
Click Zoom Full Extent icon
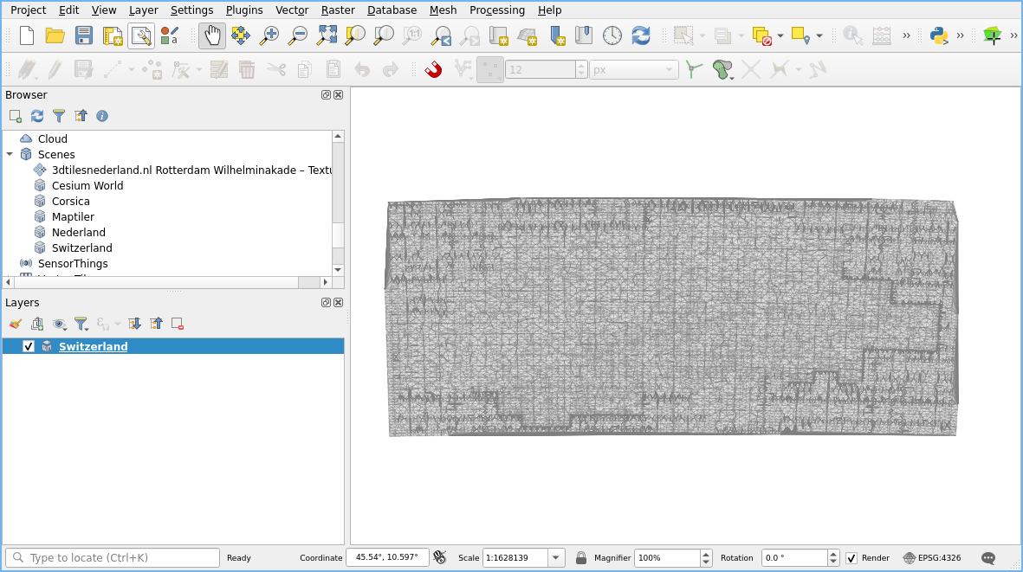coord(327,36)
